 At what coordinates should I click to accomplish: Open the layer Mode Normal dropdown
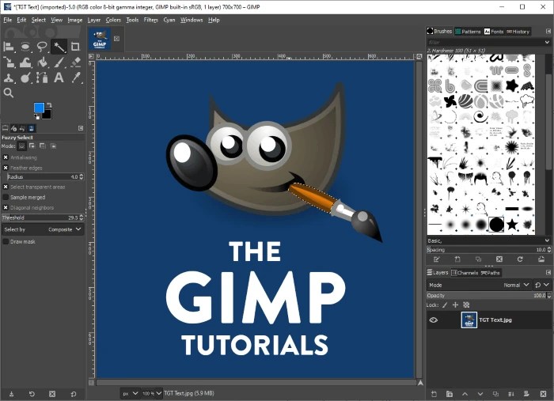[x=478, y=285]
